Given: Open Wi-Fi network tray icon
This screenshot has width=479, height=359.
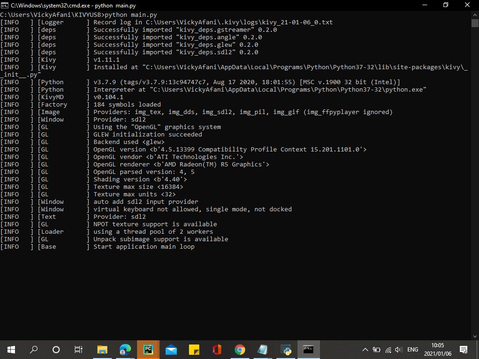Looking at the screenshot, I should (x=388, y=350).
